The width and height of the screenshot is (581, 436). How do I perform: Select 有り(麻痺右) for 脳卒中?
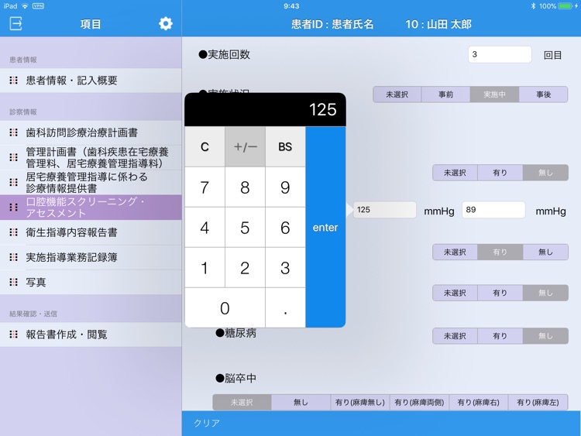(x=479, y=402)
